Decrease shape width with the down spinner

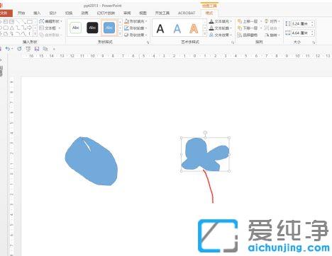[312, 35]
